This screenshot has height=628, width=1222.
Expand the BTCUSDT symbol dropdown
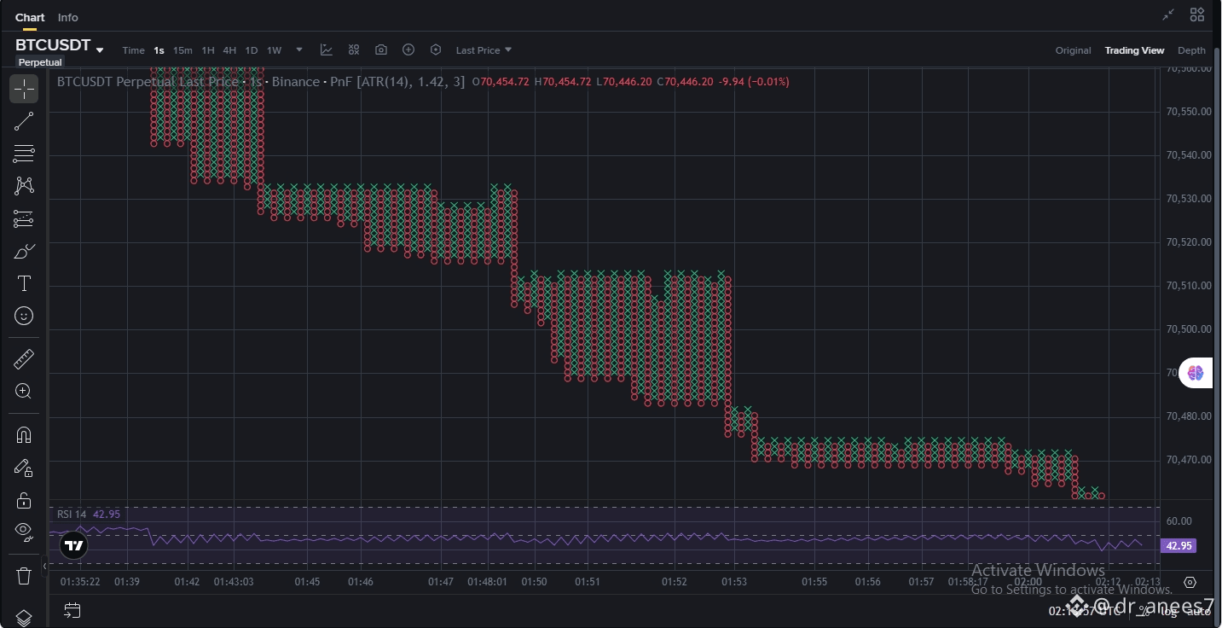click(x=100, y=50)
